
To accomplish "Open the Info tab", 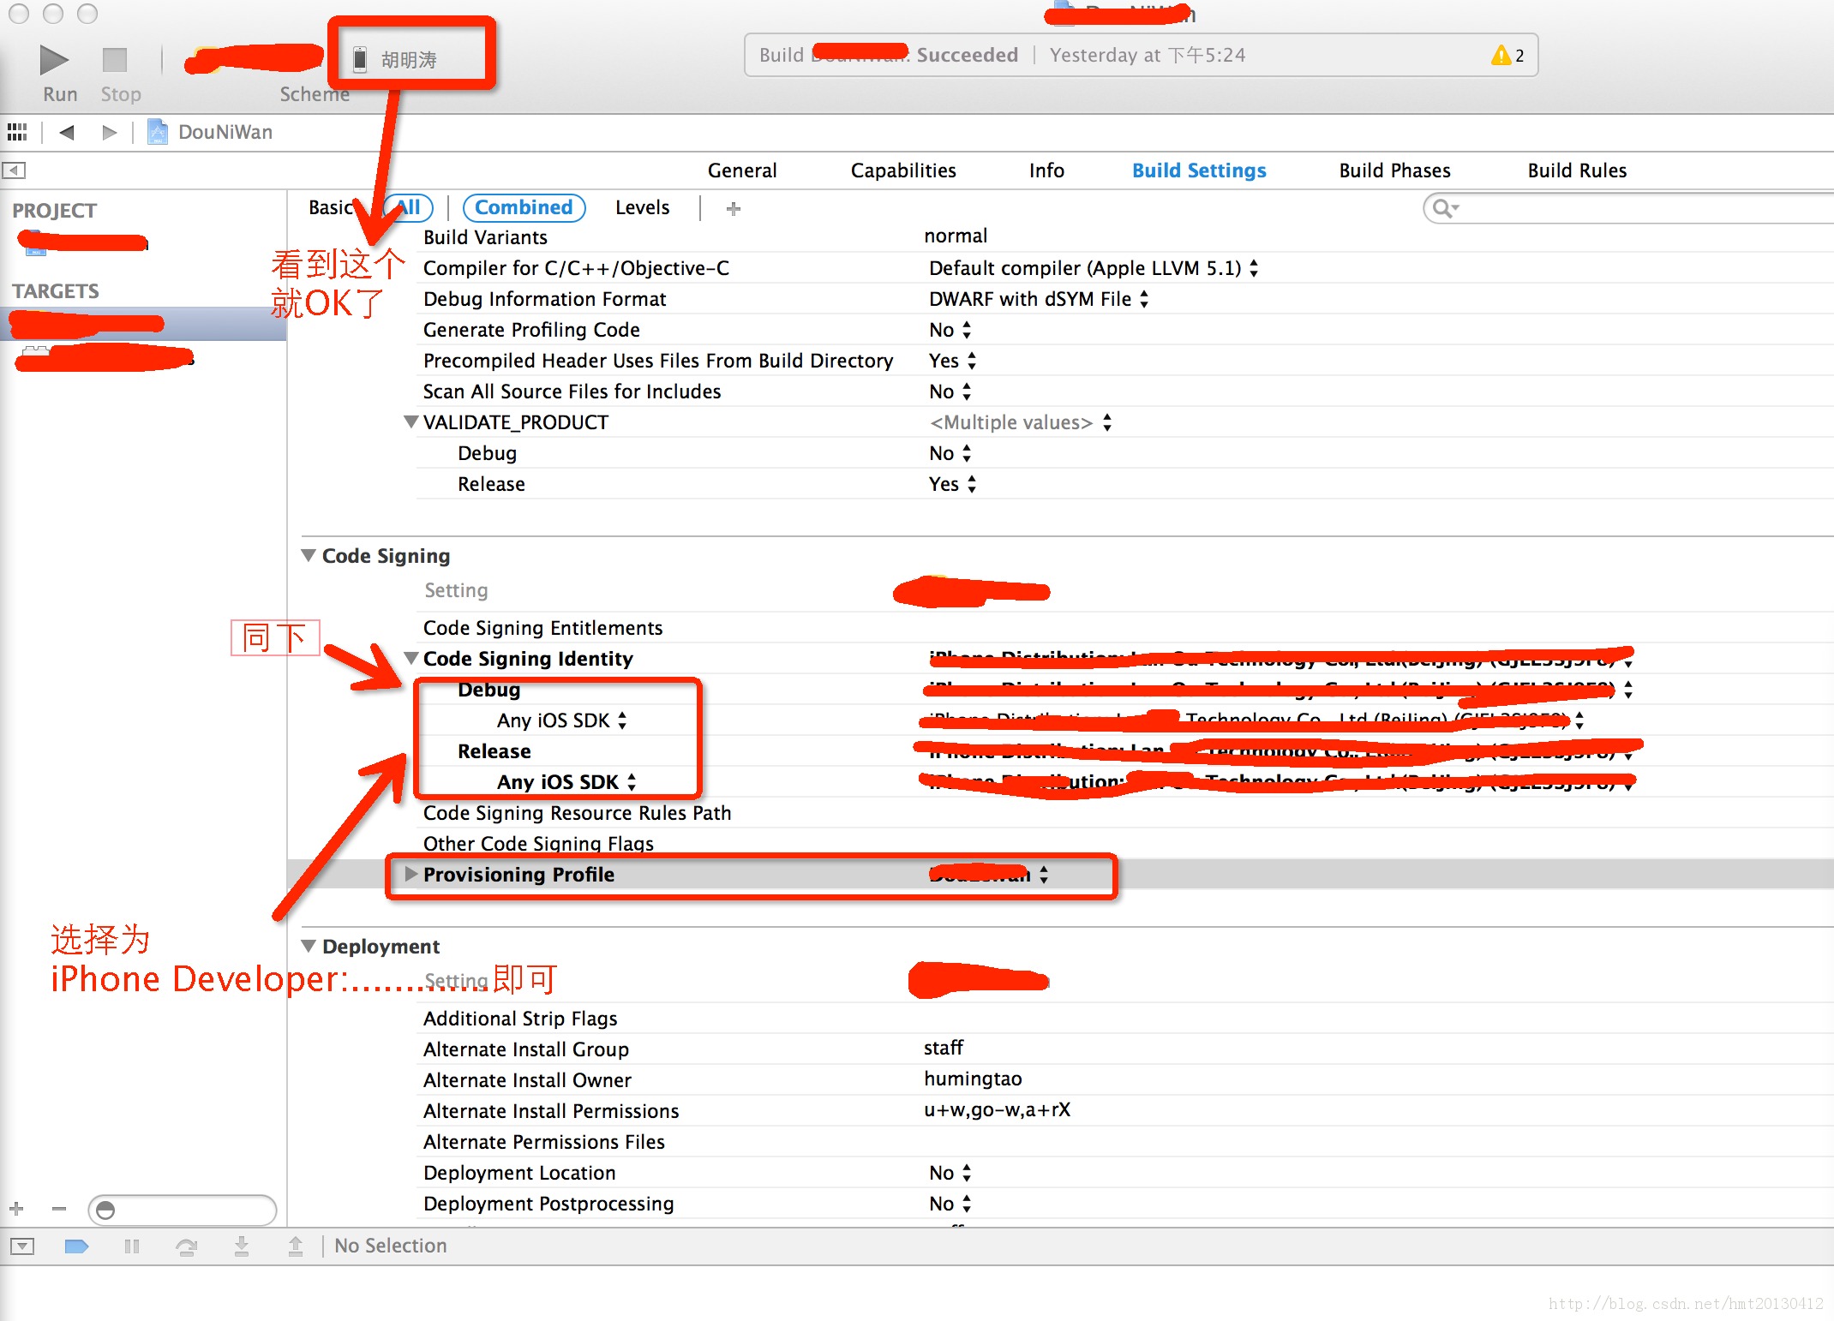I will pos(1046,170).
